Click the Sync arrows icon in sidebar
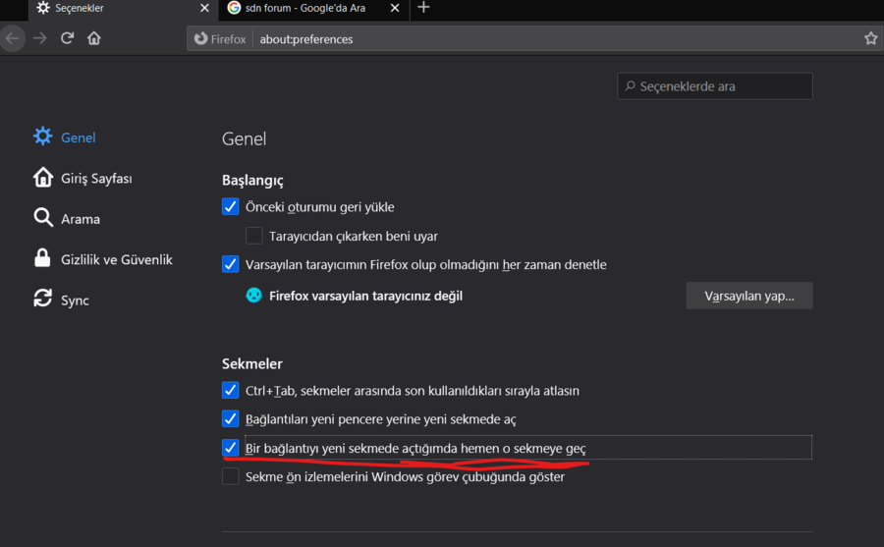This screenshot has width=884, height=547. (43, 299)
